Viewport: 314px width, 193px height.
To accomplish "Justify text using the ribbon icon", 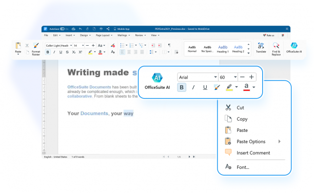I will [x=142, y=52].
